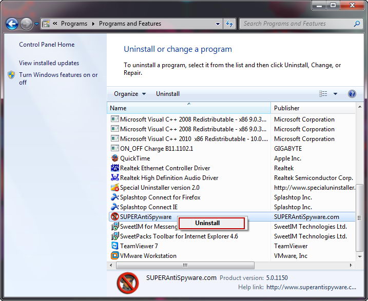Select SweetIM for Messenger icon
368x301 pixels.
pos(114,227)
